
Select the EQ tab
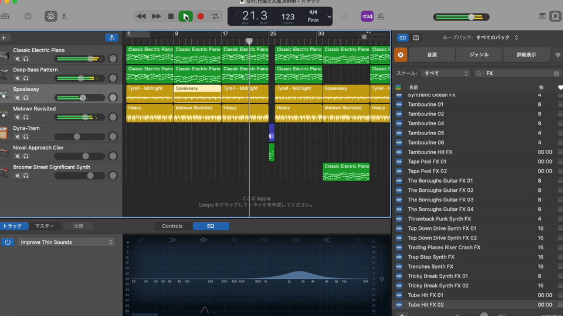[x=211, y=226]
